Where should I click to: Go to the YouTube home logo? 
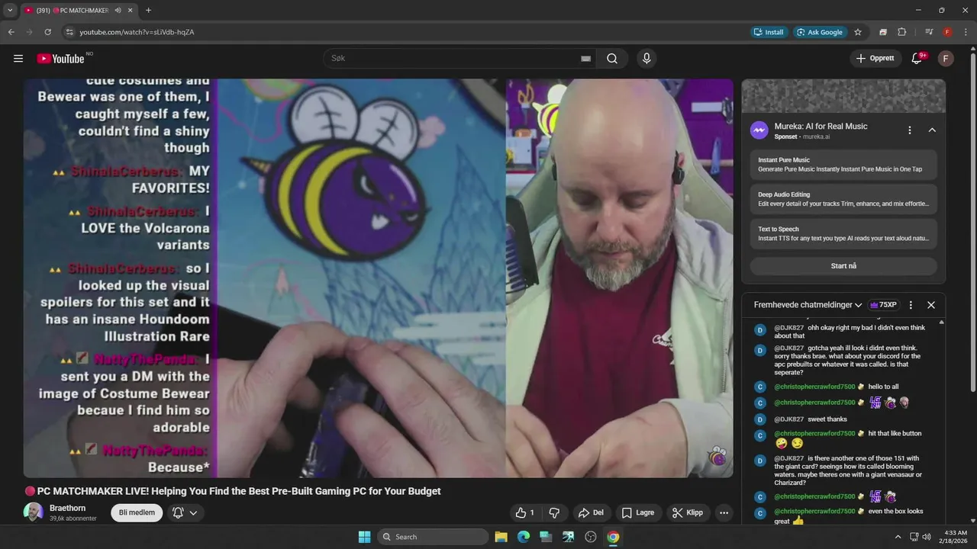click(61, 59)
